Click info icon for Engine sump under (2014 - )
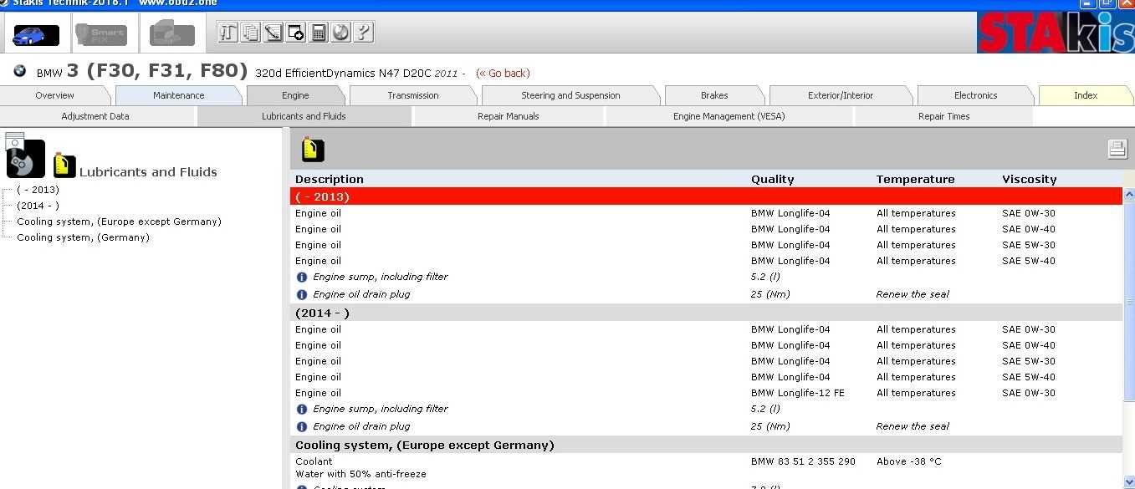Viewport: 1135px width, 489px height. [302, 409]
